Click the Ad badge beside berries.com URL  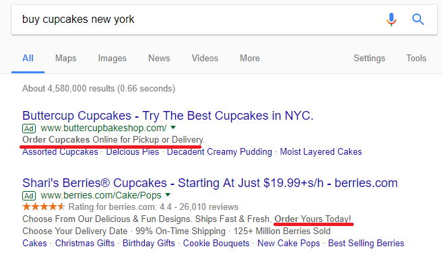point(29,196)
